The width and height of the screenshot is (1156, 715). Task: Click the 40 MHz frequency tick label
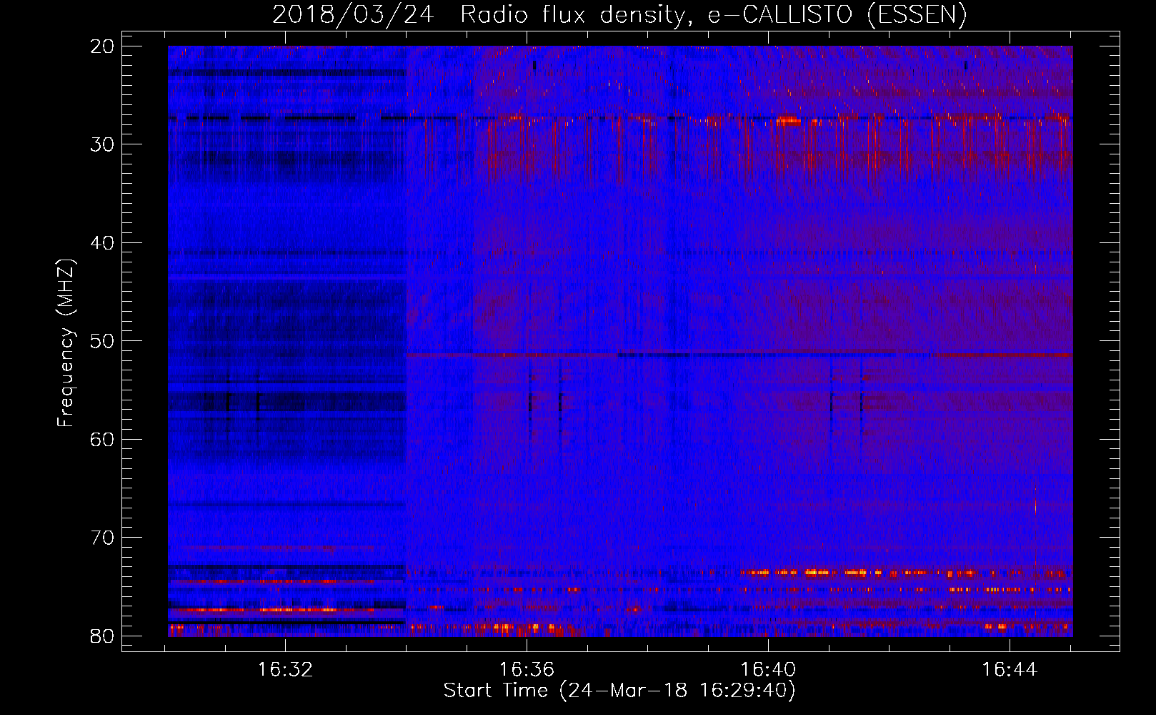click(103, 243)
